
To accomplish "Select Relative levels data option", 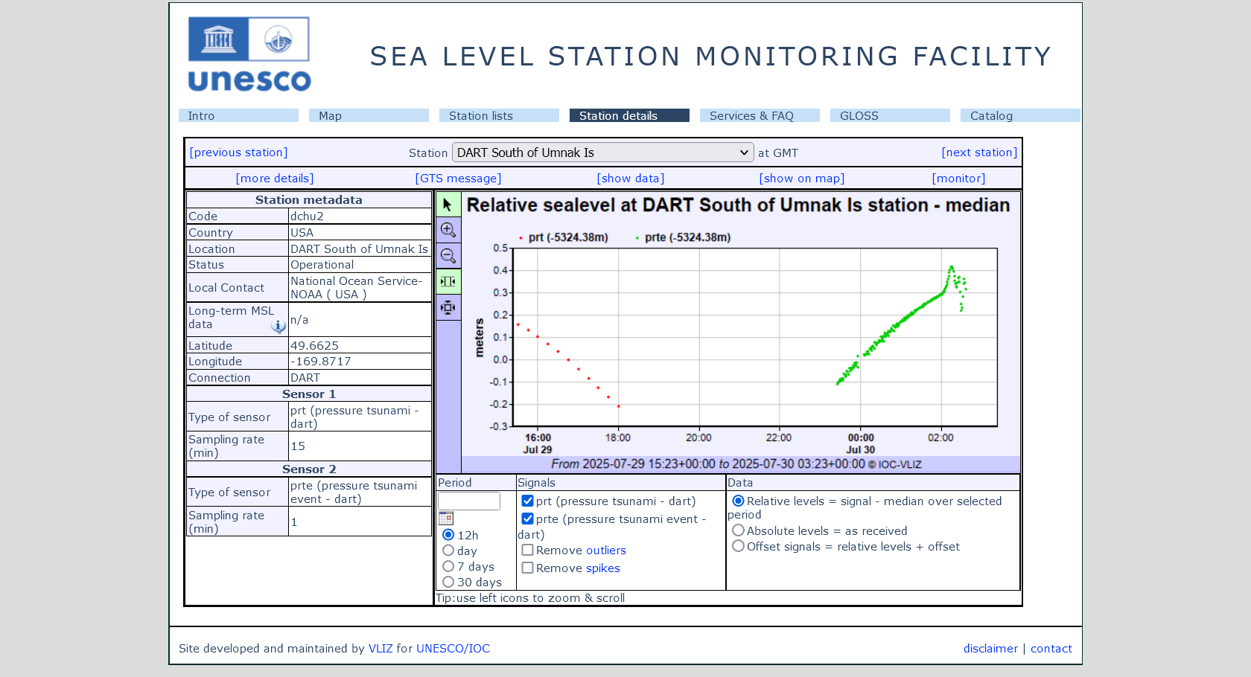I will pyautogui.click(x=738, y=501).
